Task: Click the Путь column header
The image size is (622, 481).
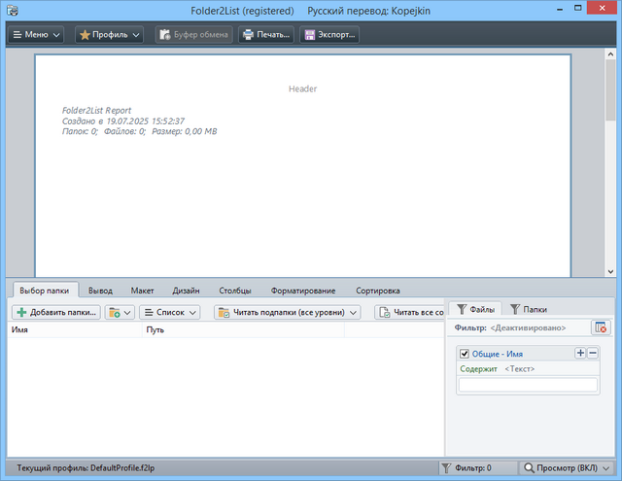Action: (243, 330)
